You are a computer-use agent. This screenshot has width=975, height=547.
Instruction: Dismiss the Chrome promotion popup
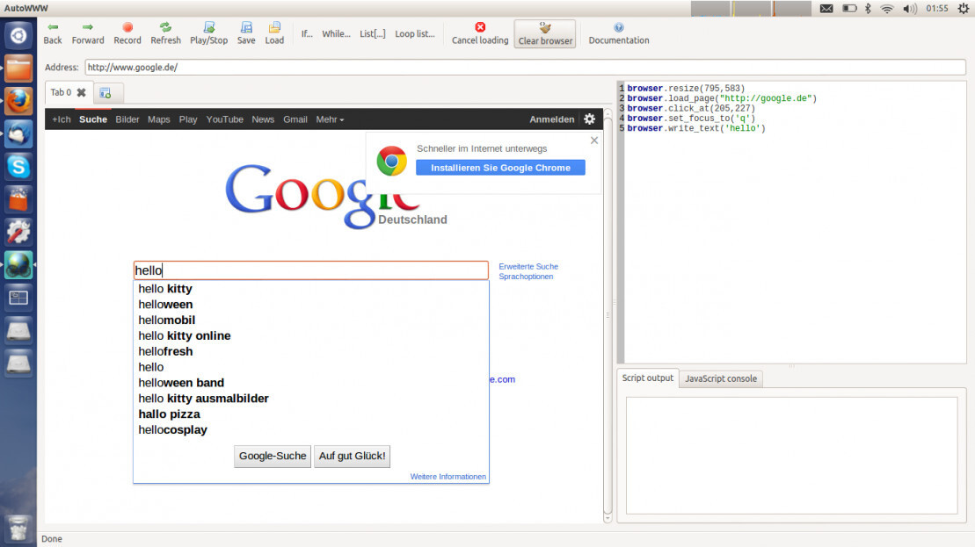[593, 140]
